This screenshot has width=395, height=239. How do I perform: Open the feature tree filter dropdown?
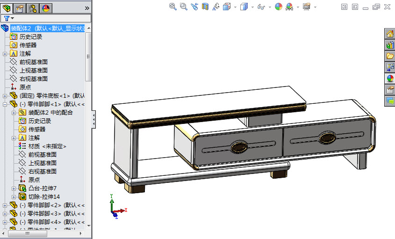[9, 18]
